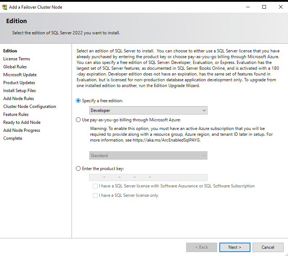The width and height of the screenshot is (288, 256).
Task: Click into the product key input field
Action: [148, 177]
